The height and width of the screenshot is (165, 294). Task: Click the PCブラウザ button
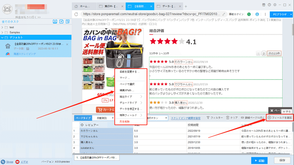click(280, 14)
